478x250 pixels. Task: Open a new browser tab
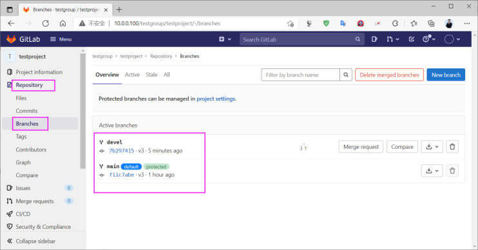(x=119, y=10)
